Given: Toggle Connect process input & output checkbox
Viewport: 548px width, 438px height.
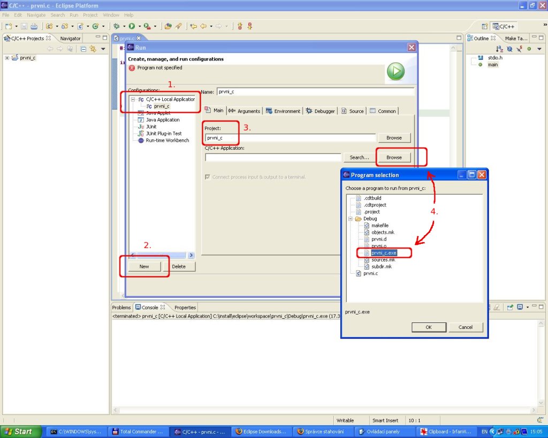Looking at the screenshot, I should click(x=208, y=177).
